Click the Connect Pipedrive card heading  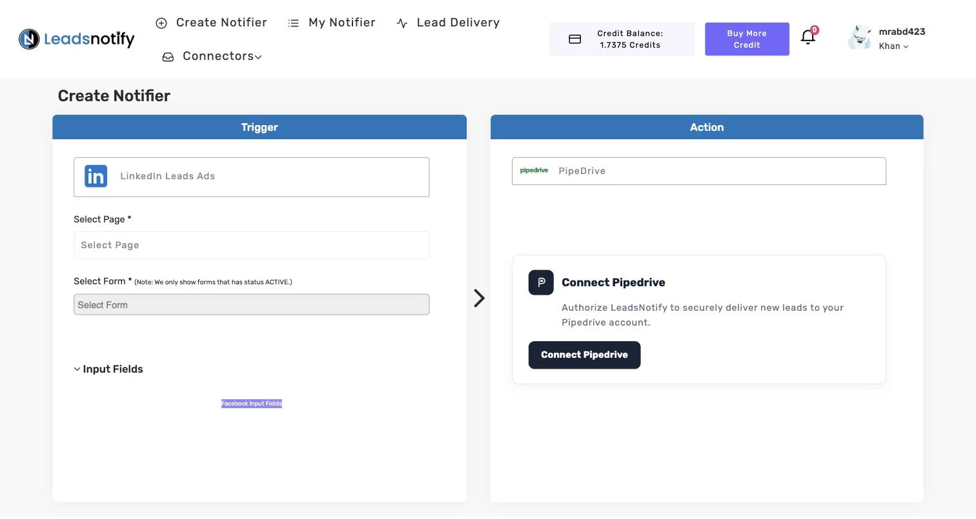[613, 282]
